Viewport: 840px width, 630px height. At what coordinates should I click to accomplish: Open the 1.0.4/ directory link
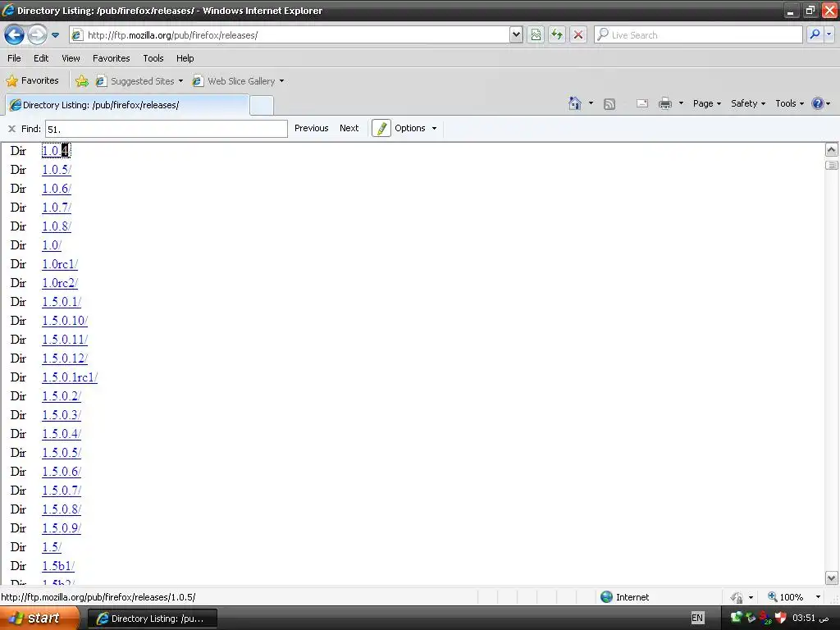(x=57, y=151)
